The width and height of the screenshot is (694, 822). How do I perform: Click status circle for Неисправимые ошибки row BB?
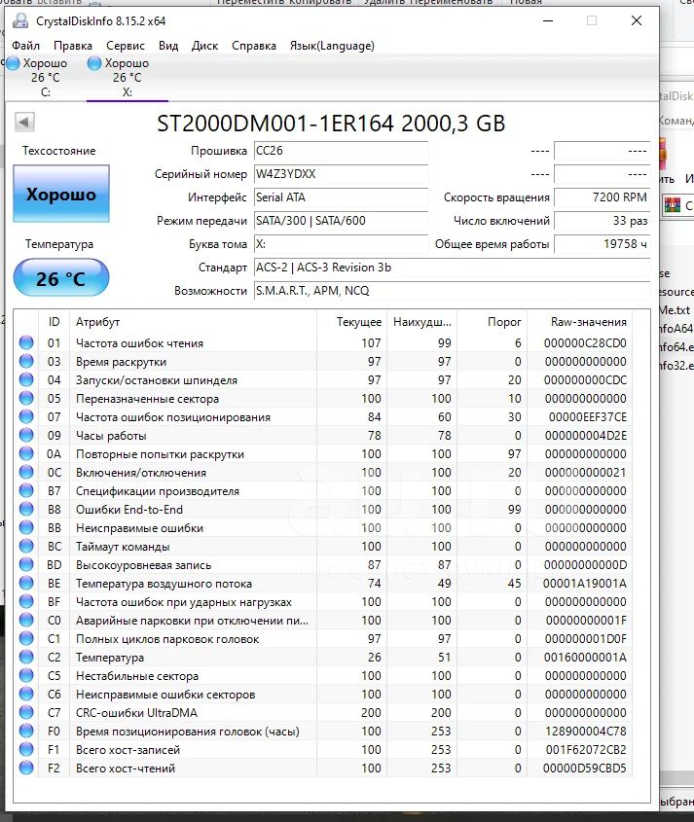click(26, 527)
